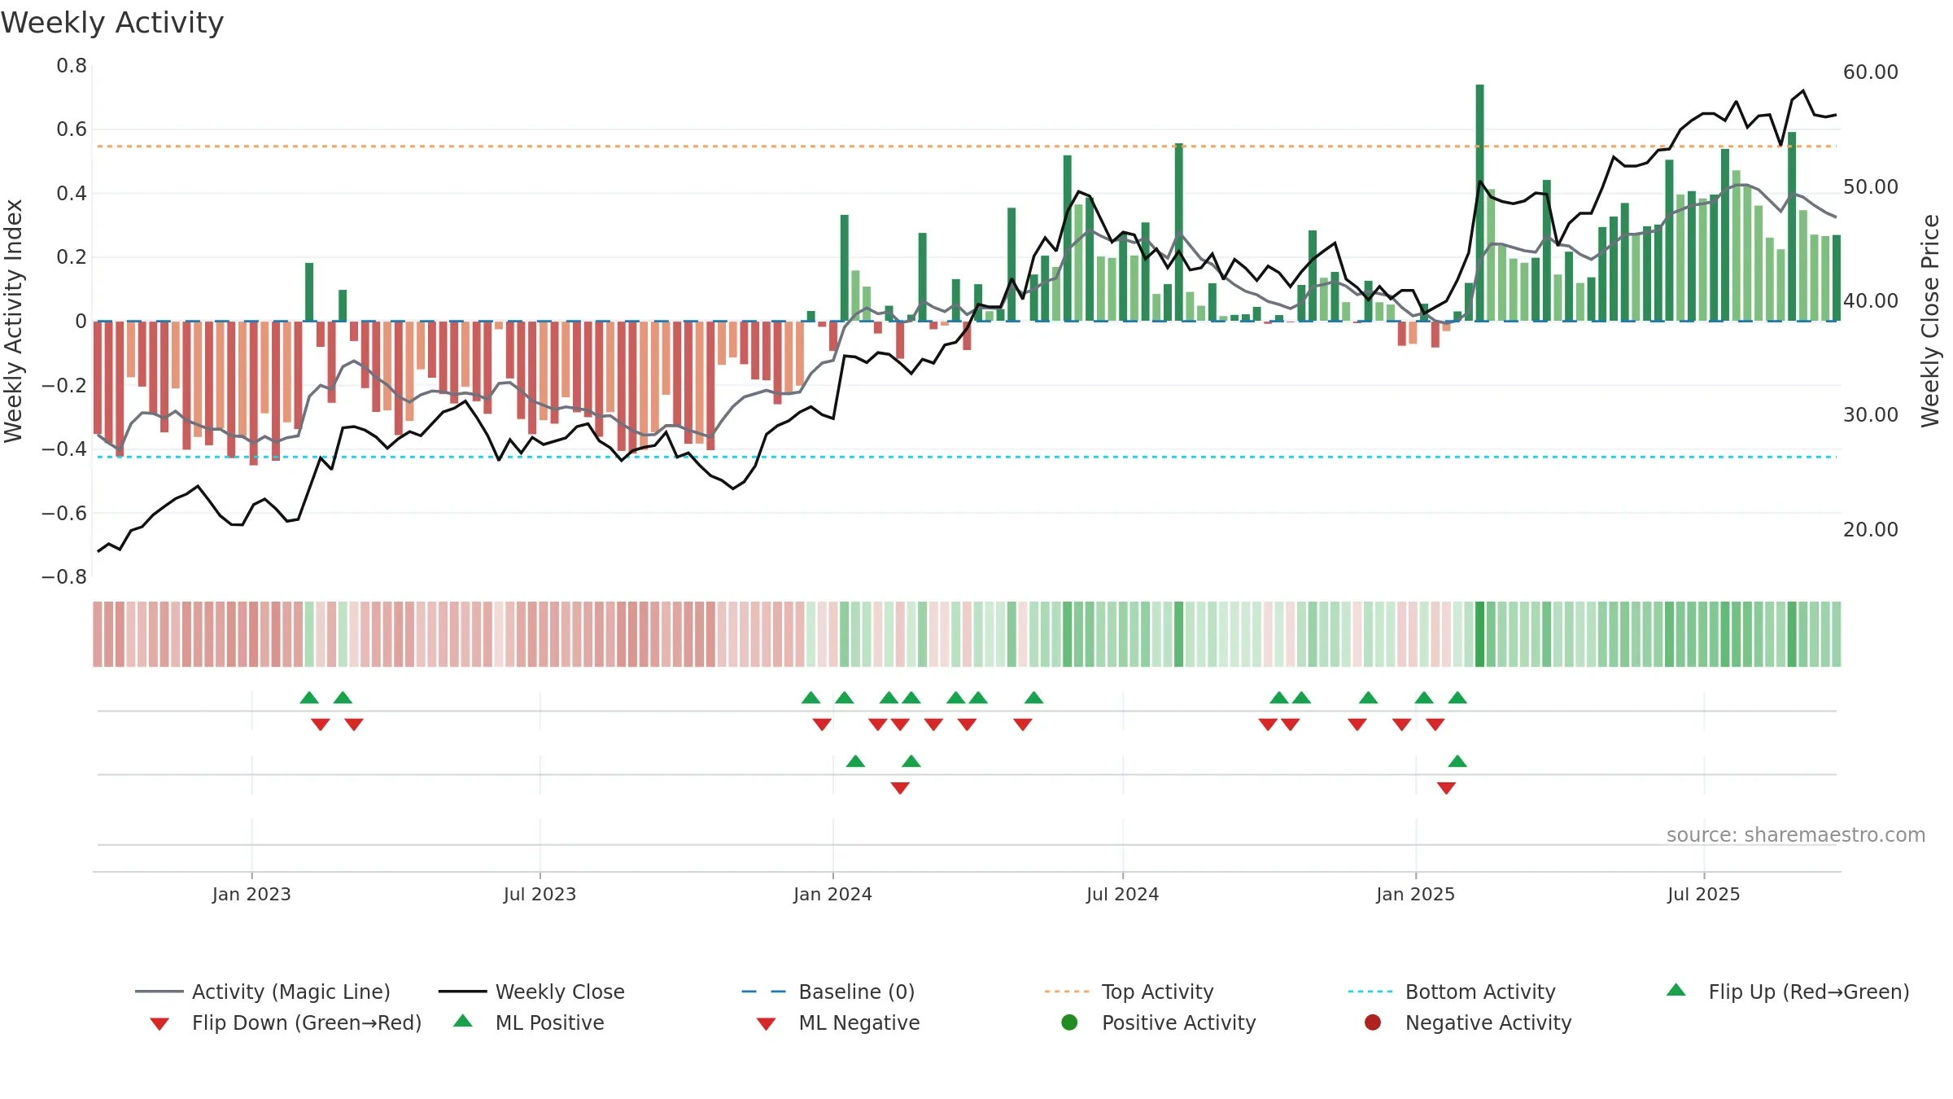Screen dimensions: 1953x1099
Task: Toggle the ML Positive legend entry
Action: (x=529, y=1022)
